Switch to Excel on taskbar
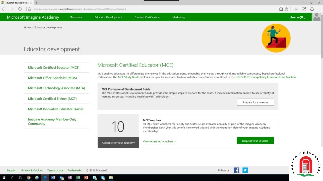323x181 pixels. click(x=78, y=178)
